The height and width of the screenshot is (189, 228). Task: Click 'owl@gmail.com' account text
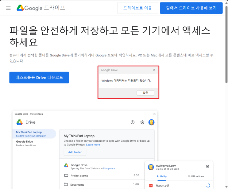pyautogui.click(x=166, y=166)
